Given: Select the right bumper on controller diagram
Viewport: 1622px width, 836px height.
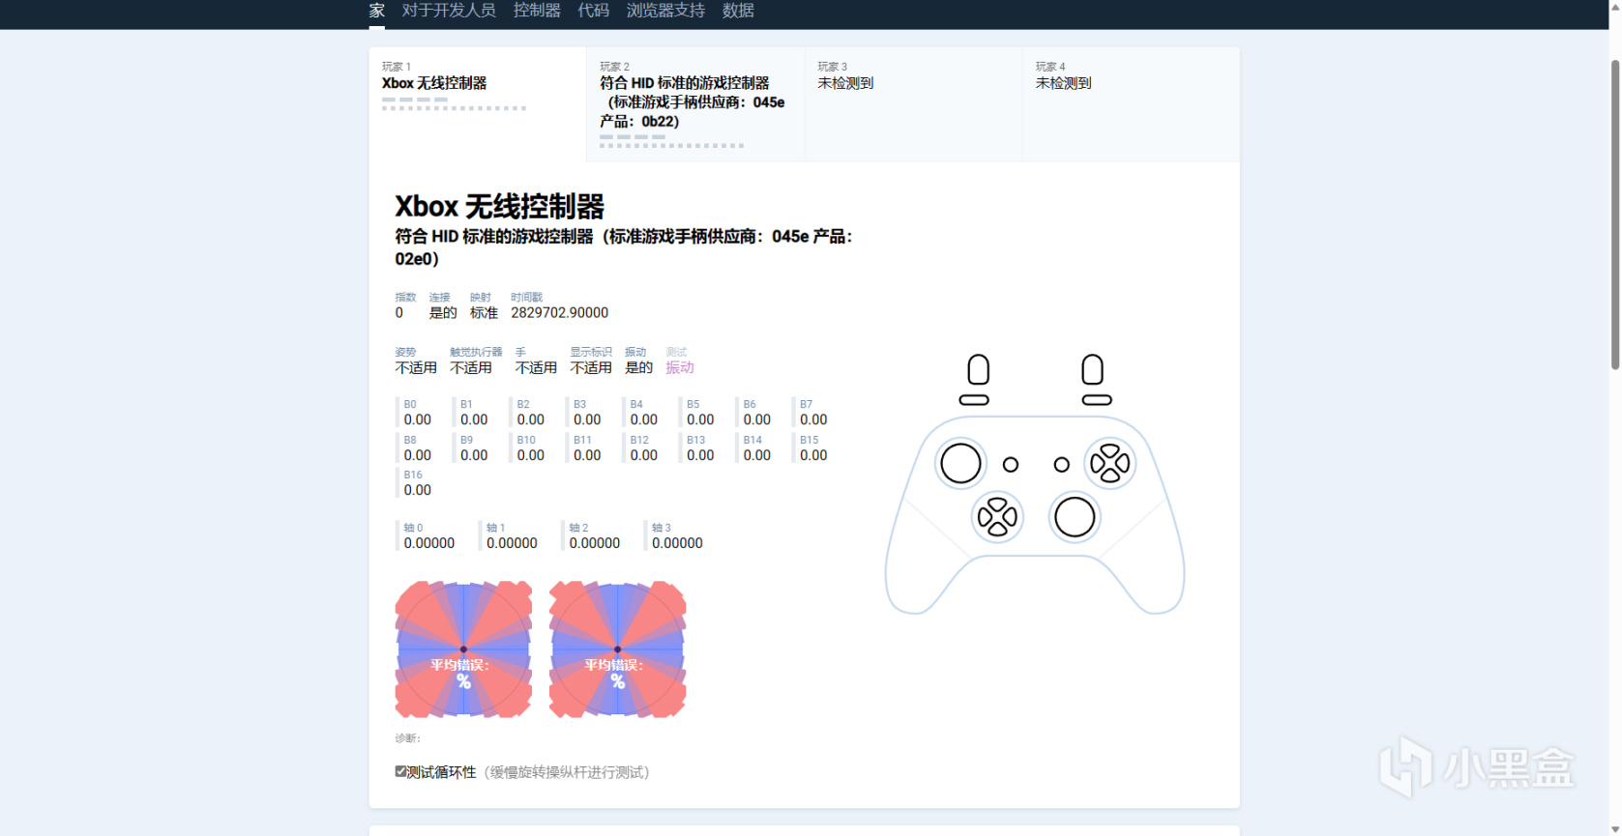Looking at the screenshot, I should point(1097,399).
